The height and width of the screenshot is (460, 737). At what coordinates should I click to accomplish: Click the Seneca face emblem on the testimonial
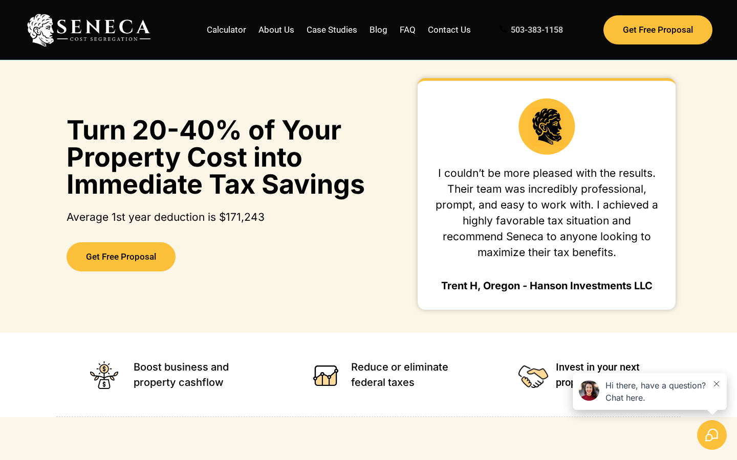coord(547,126)
